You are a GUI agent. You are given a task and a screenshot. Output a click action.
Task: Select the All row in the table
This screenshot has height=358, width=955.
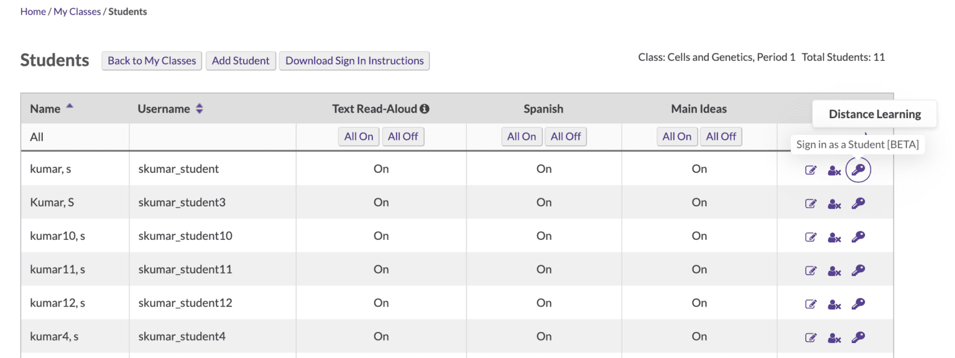click(37, 136)
